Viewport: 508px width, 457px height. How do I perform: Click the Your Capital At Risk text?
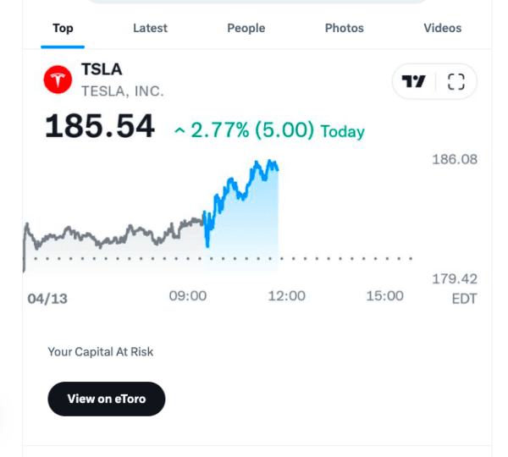[101, 351]
